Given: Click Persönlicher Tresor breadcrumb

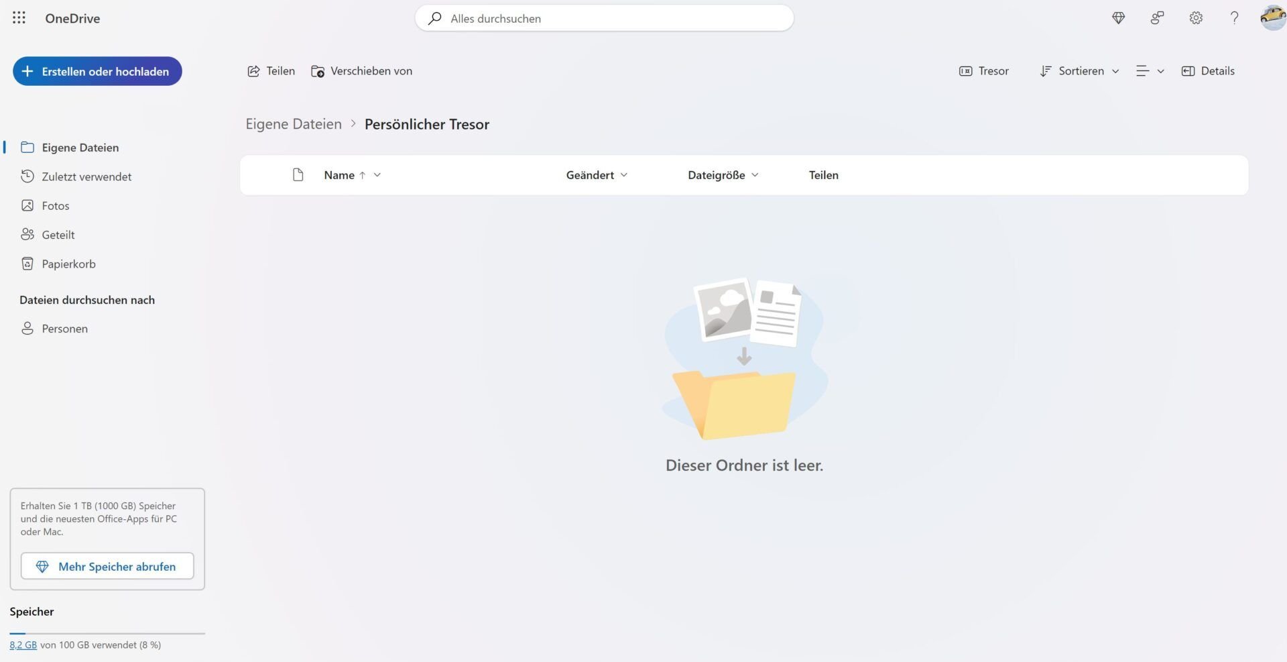Looking at the screenshot, I should tap(427, 124).
